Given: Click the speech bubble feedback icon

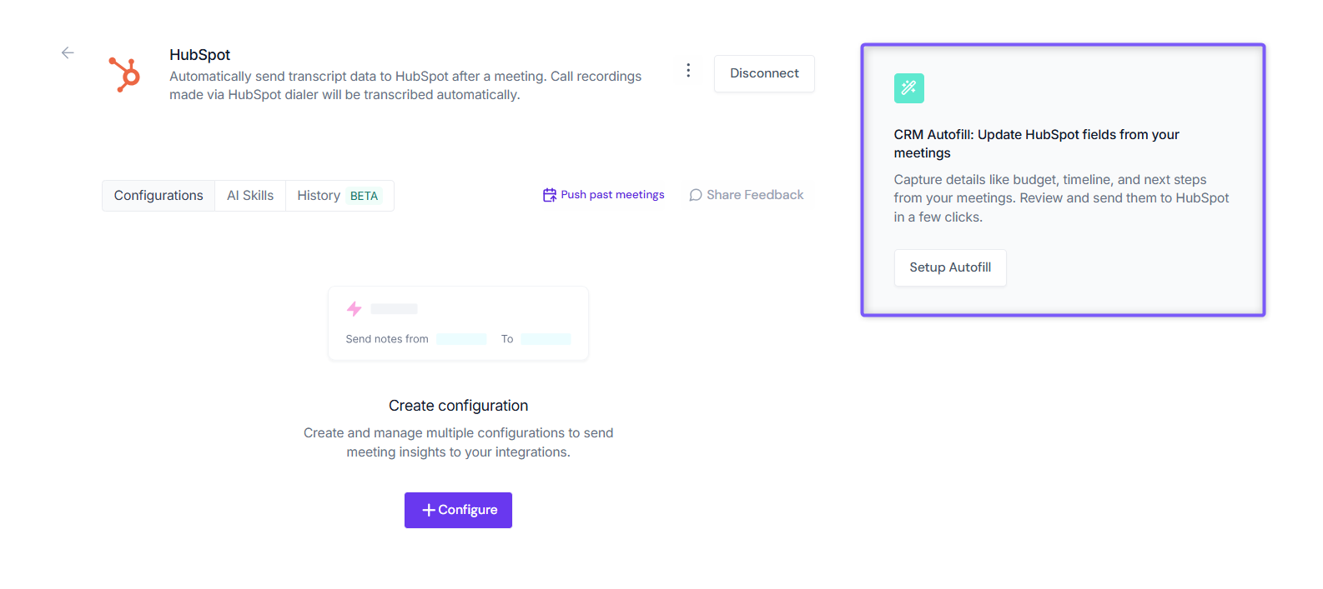Looking at the screenshot, I should pos(696,195).
